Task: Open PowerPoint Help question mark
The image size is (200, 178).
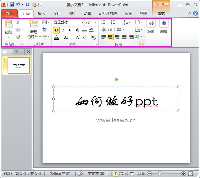Action: 195,13
